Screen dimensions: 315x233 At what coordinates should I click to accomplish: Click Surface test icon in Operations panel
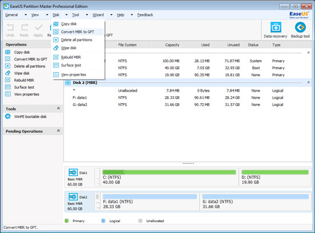8,87
